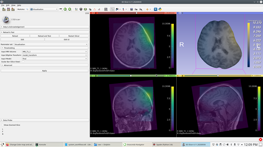The width and height of the screenshot is (263, 147).
Task: Open the Python Interactor icon
Action: 160,9
